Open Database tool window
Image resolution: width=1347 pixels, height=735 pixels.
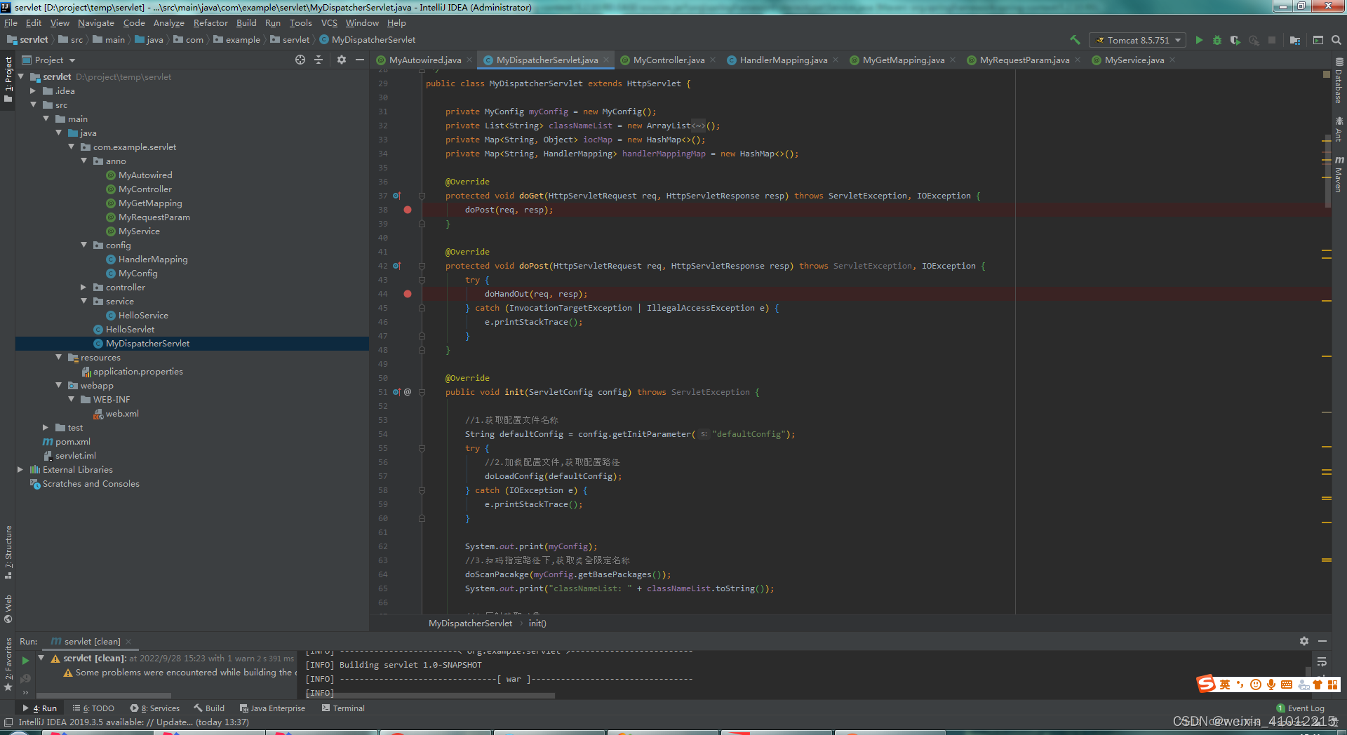1339,81
